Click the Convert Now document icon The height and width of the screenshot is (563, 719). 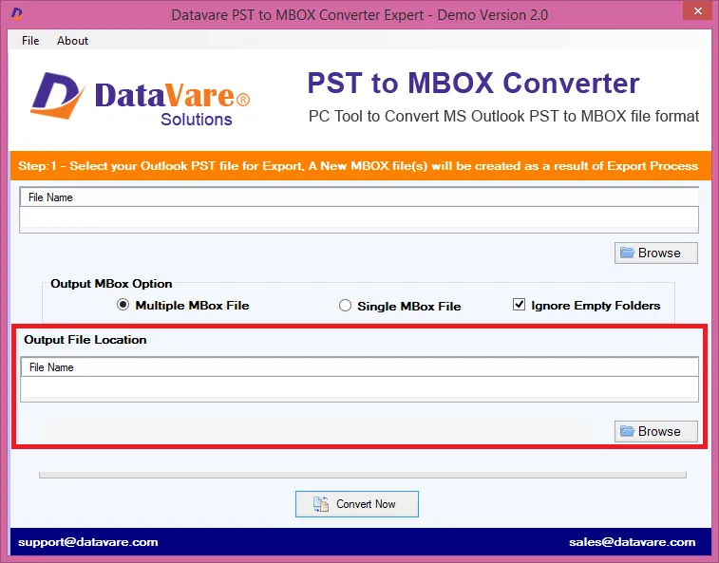tap(321, 504)
